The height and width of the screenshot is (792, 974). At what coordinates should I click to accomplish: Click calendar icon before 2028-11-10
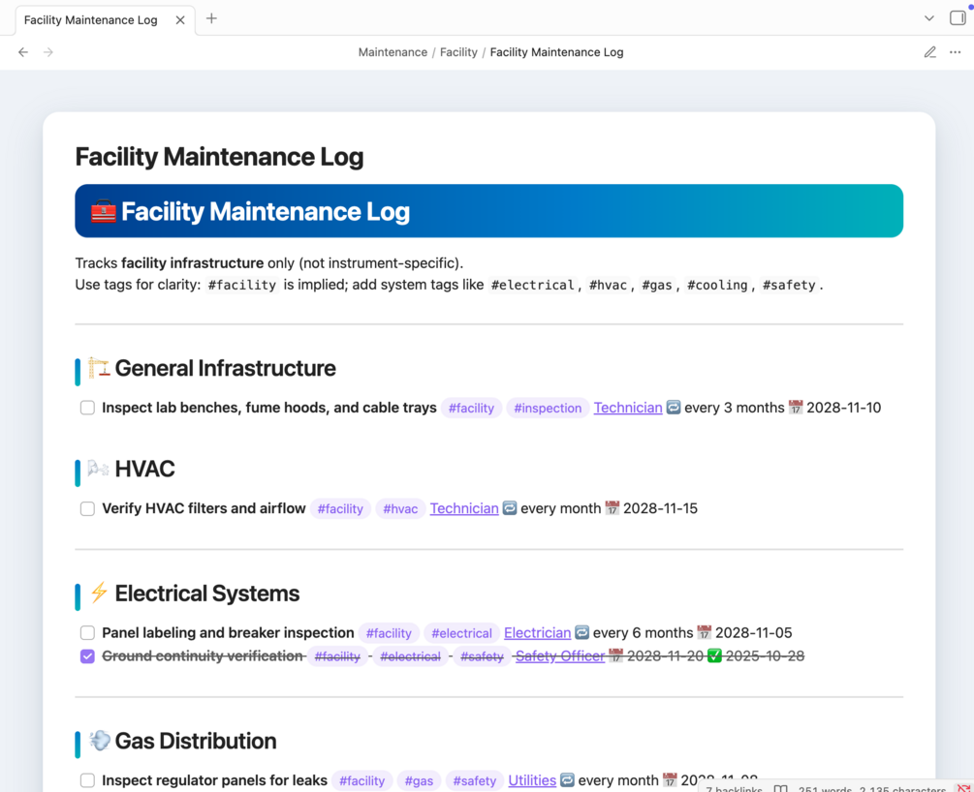coord(796,408)
